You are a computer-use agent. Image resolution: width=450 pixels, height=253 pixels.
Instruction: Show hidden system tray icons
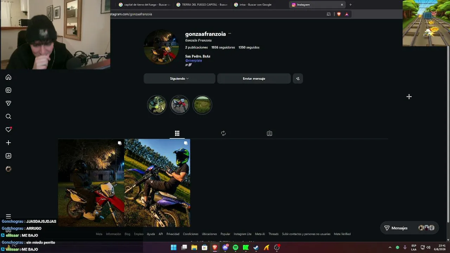[x=390, y=248]
